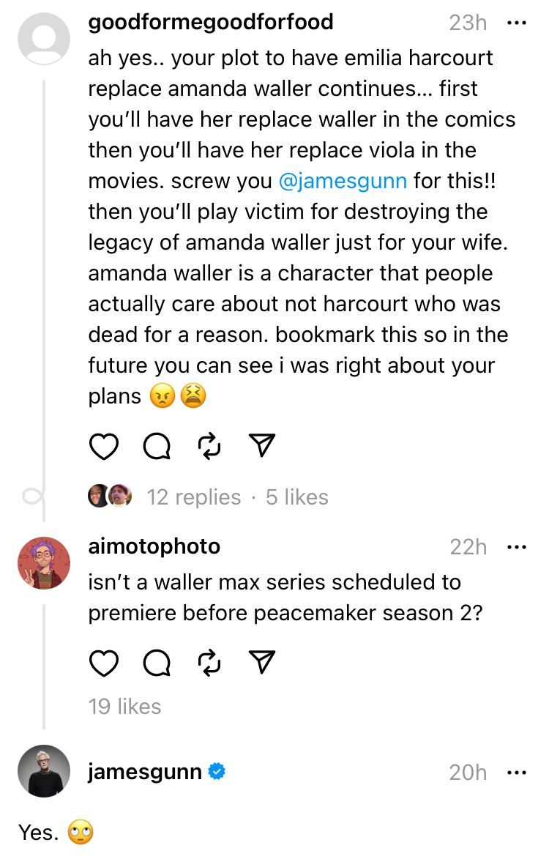View the 12 replies list
This screenshot has height=859, width=549.
[194, 497]
